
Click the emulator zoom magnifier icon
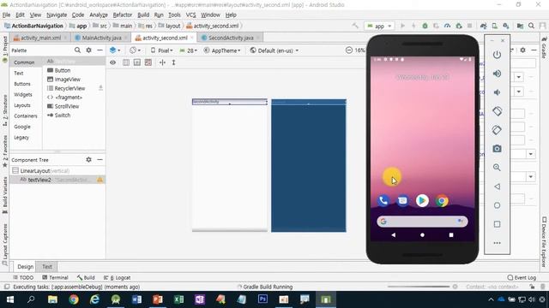pyautogui.click(x=497, y=168)
